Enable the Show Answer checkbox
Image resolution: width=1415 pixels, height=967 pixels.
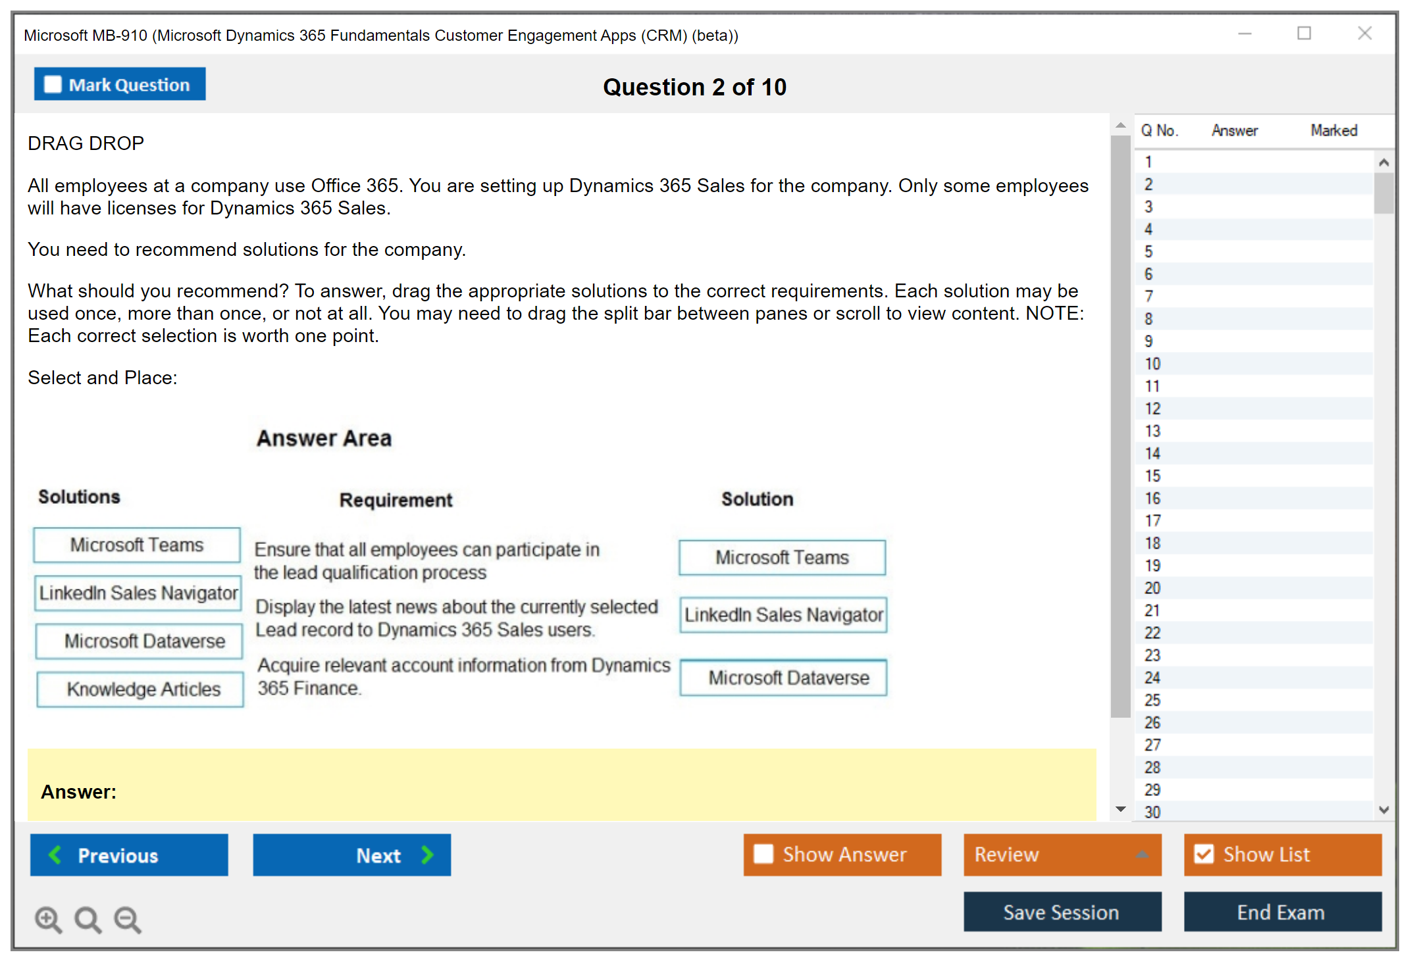click(x=763, y=854)
